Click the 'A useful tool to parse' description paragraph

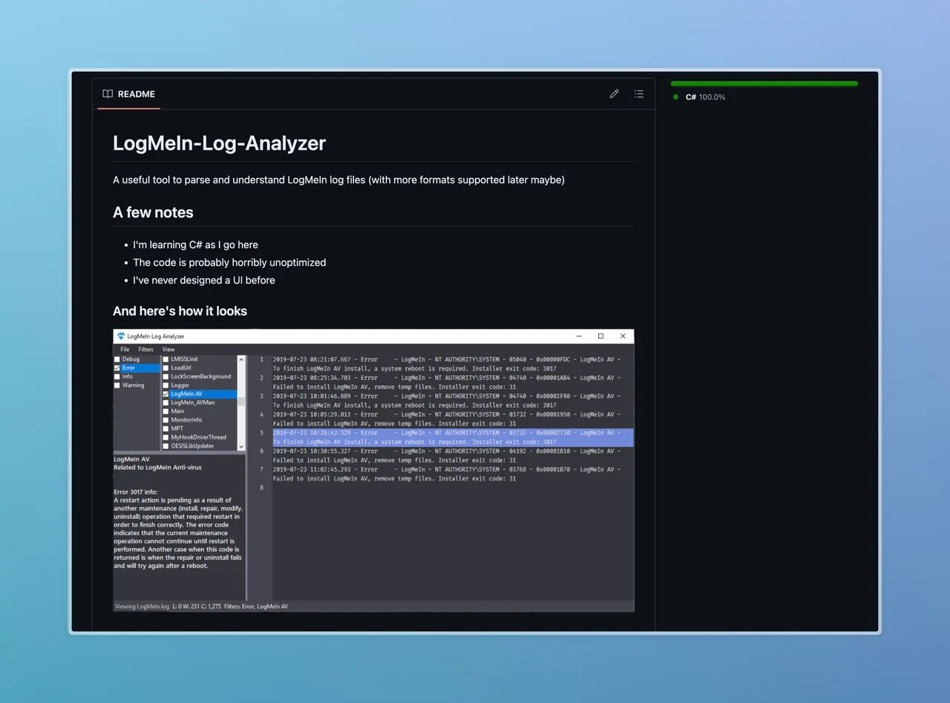point(338,180)
